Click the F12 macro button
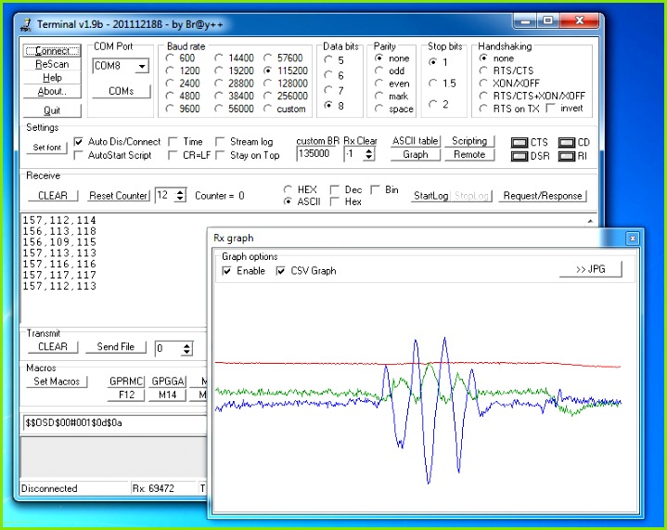The image size is (667, 530). pos(125,395)
